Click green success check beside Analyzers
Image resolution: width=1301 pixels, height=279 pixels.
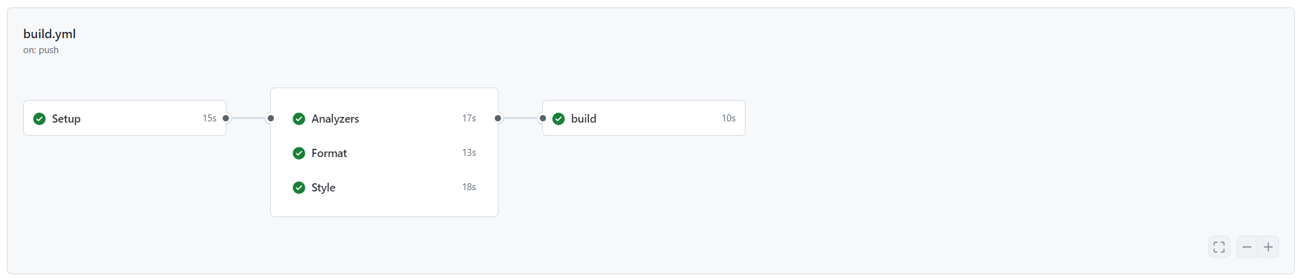coord(299,119)
